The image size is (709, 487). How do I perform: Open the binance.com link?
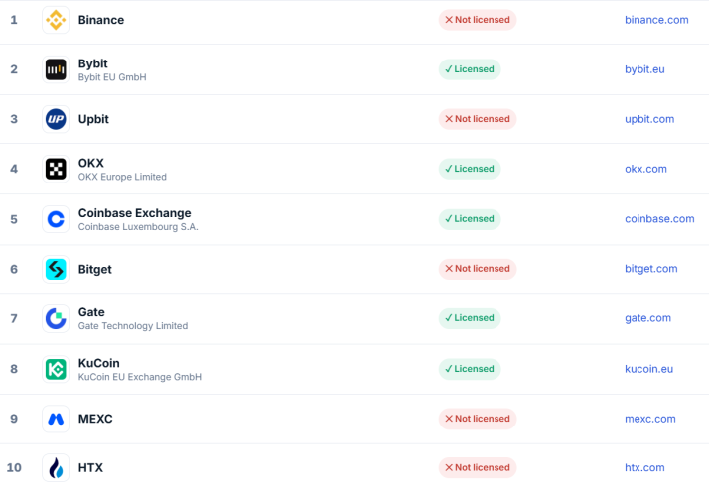pos(656,20)
